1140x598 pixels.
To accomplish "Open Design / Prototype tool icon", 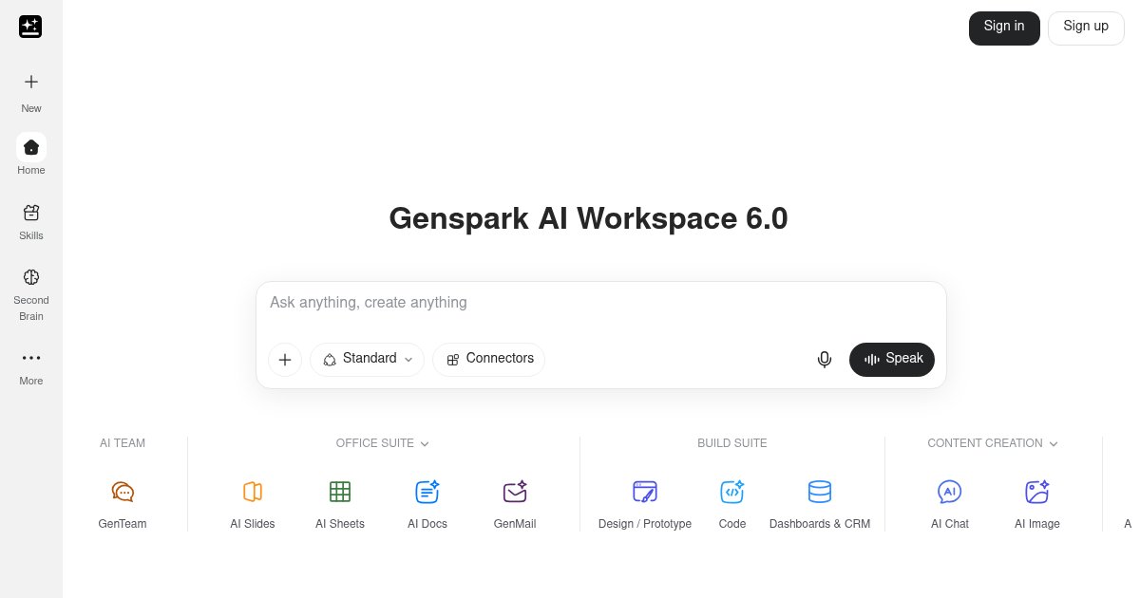I will click(x=645, y=492).
